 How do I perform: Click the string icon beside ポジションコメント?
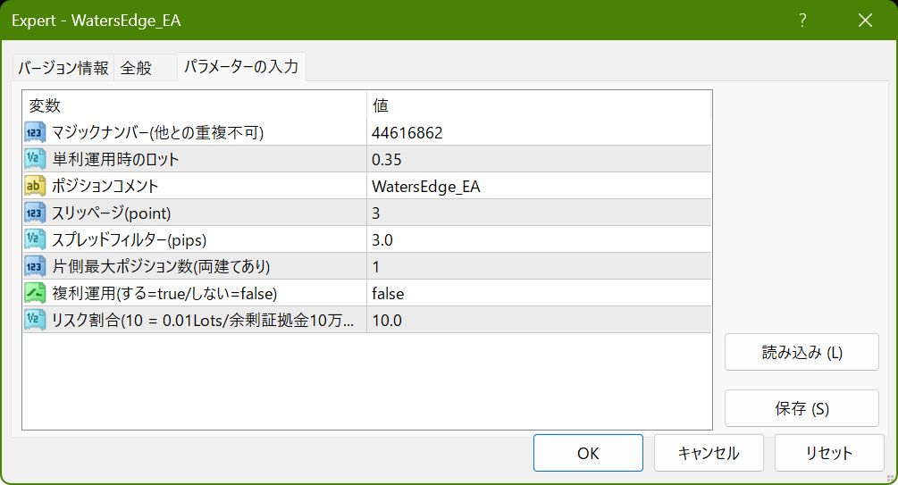pos(36,187)
